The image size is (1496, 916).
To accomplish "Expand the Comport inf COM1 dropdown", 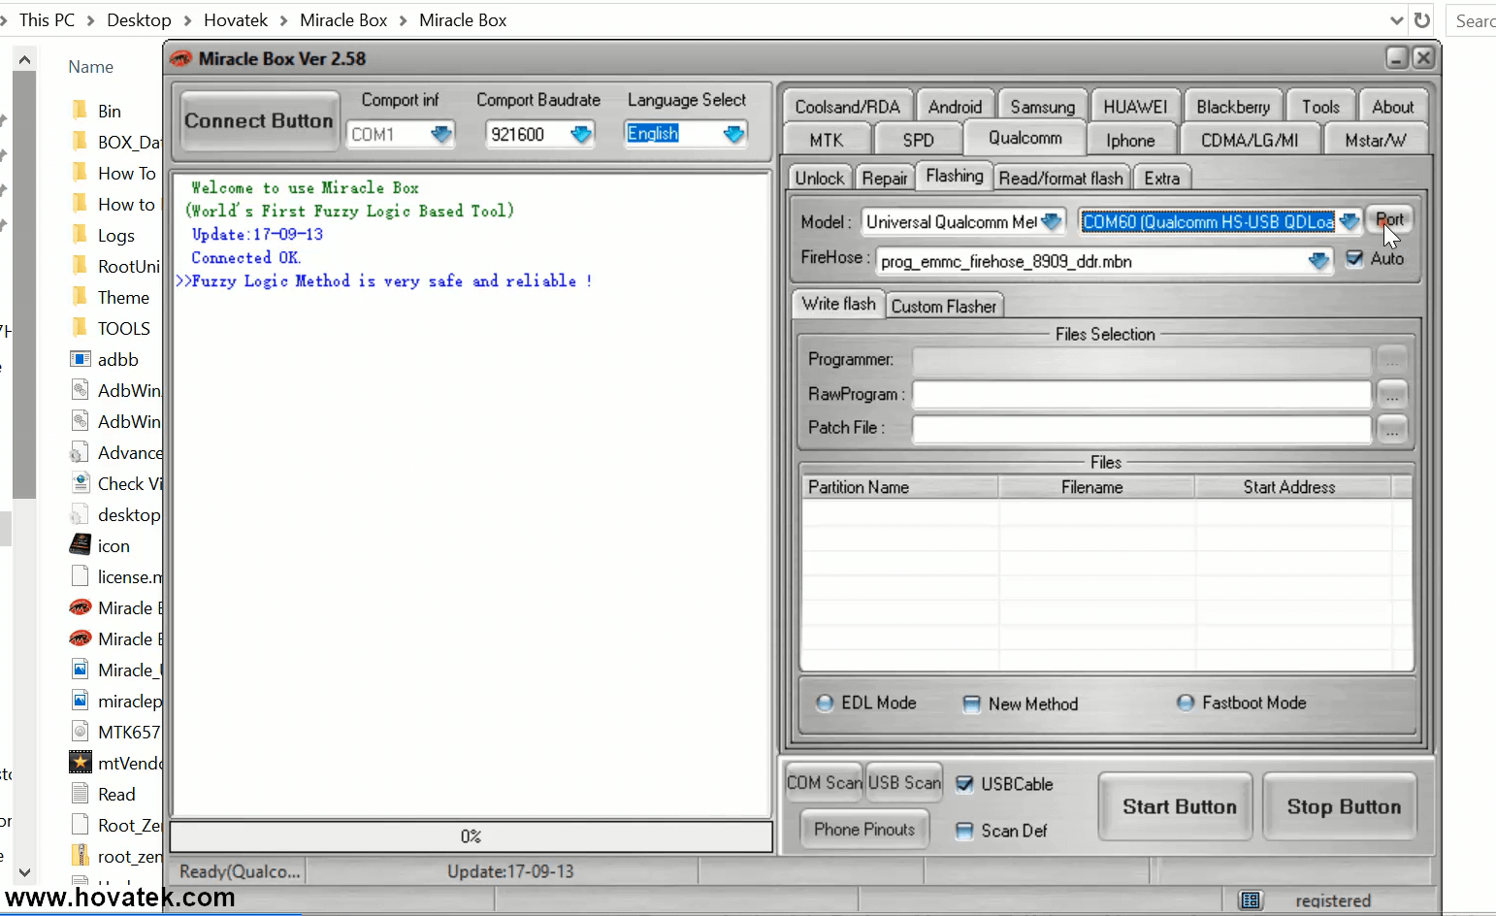I will click(441, 134).
